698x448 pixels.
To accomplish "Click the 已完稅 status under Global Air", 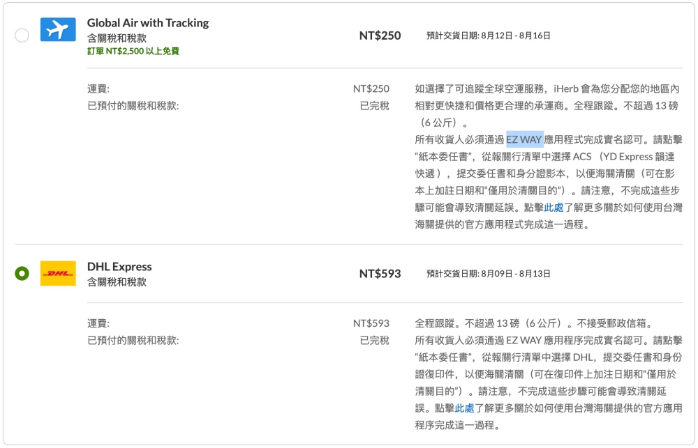I will (x=374, y=106).
